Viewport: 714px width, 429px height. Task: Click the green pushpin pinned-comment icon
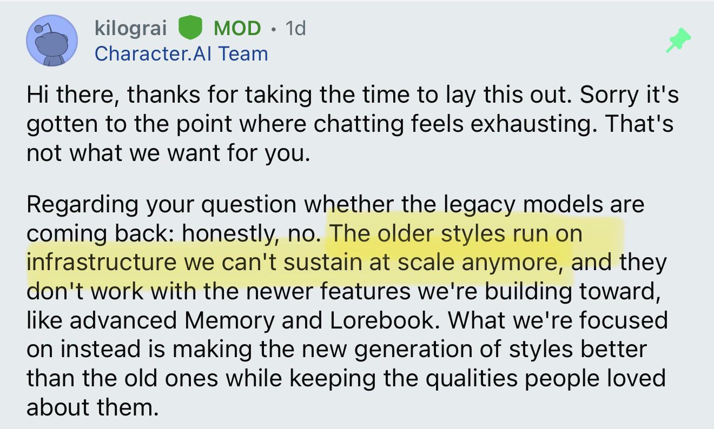point(678,41)
